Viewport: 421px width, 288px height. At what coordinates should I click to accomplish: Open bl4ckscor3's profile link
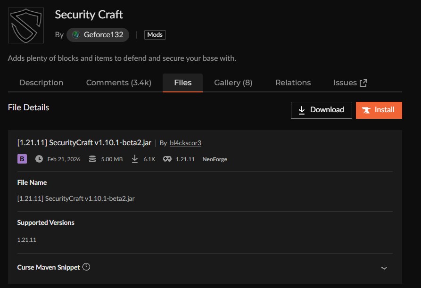tap(185, 142)
